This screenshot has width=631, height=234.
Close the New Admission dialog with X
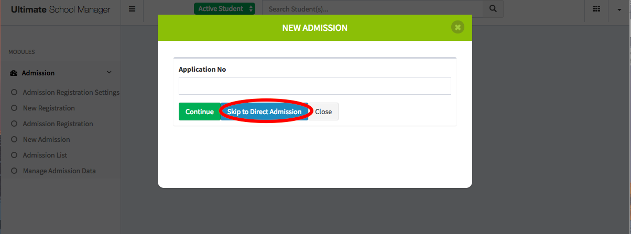458,27
